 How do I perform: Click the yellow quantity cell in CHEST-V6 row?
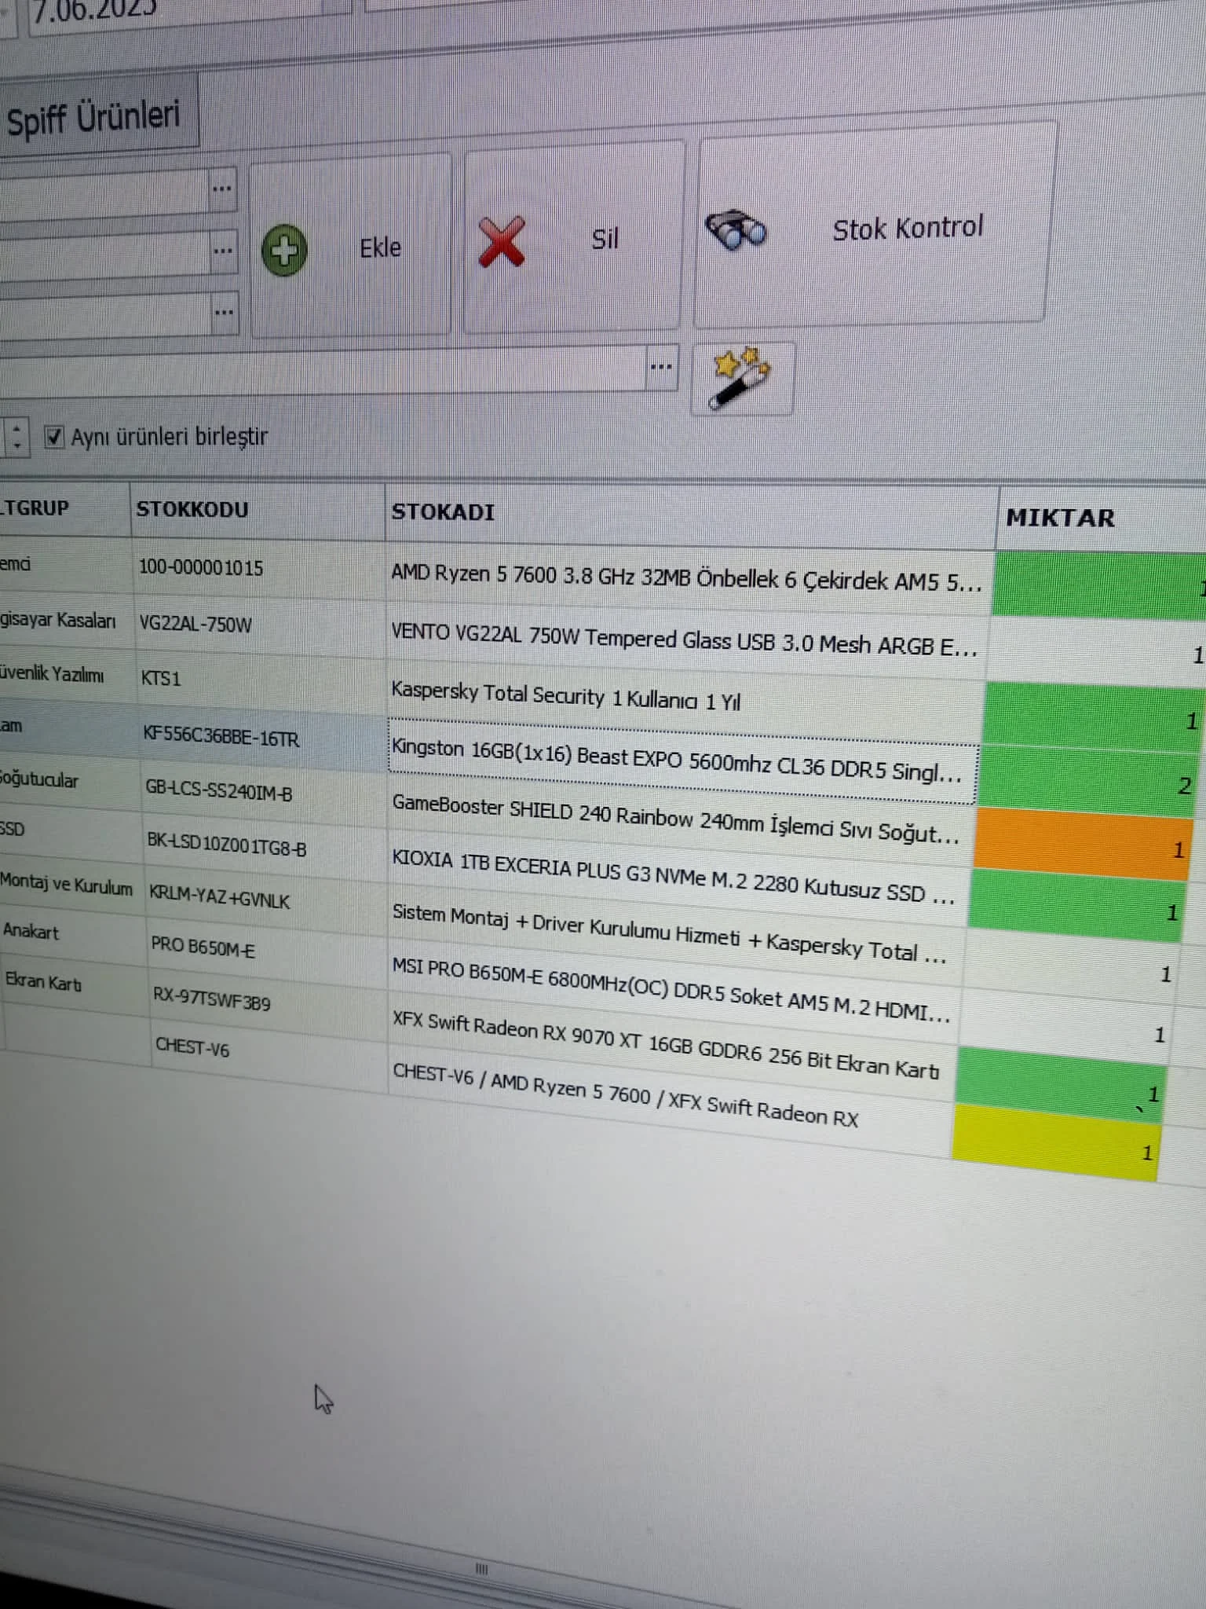pos(1056,1144)
